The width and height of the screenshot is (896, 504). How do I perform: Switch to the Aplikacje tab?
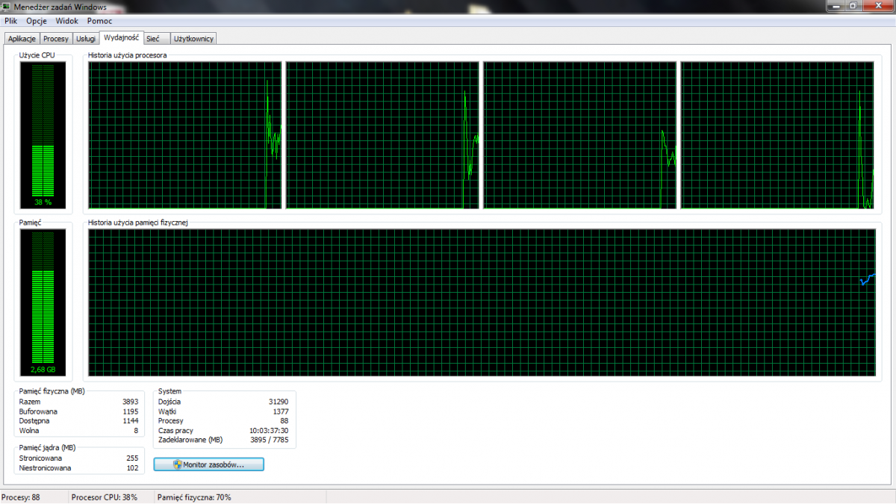(x=22, y=39)
